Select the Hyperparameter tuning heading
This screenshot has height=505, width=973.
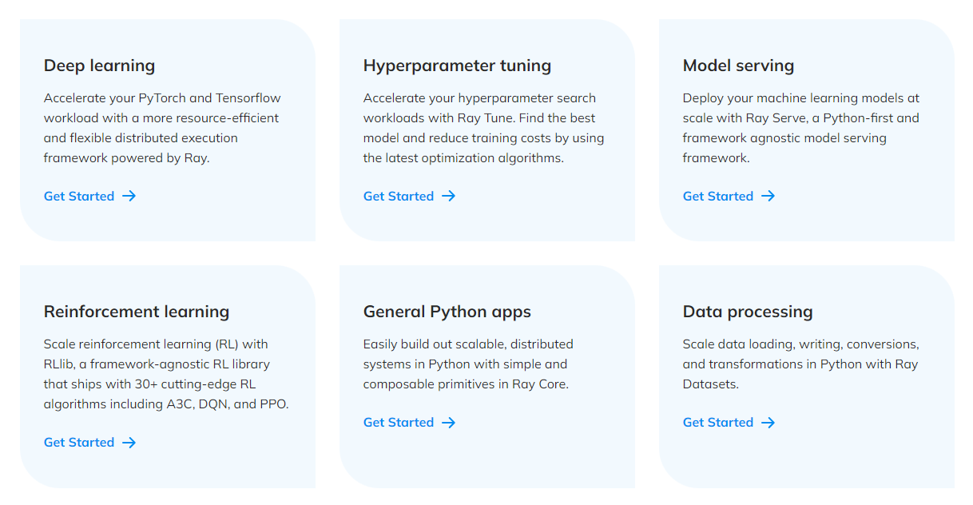coord(457,66)
